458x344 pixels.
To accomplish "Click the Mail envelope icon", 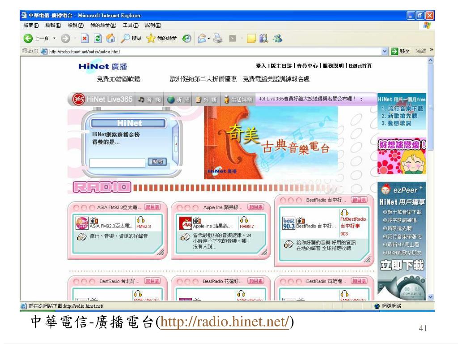I will point(202,39).
